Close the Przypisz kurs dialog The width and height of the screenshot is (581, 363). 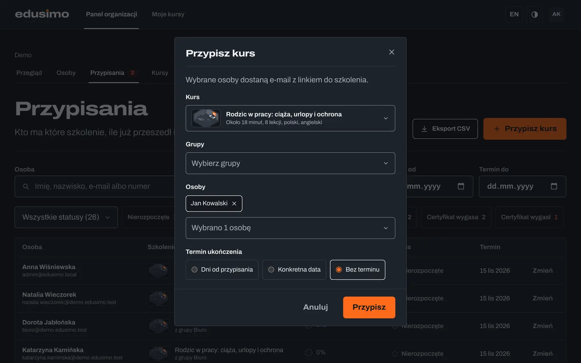click(391, 52)
